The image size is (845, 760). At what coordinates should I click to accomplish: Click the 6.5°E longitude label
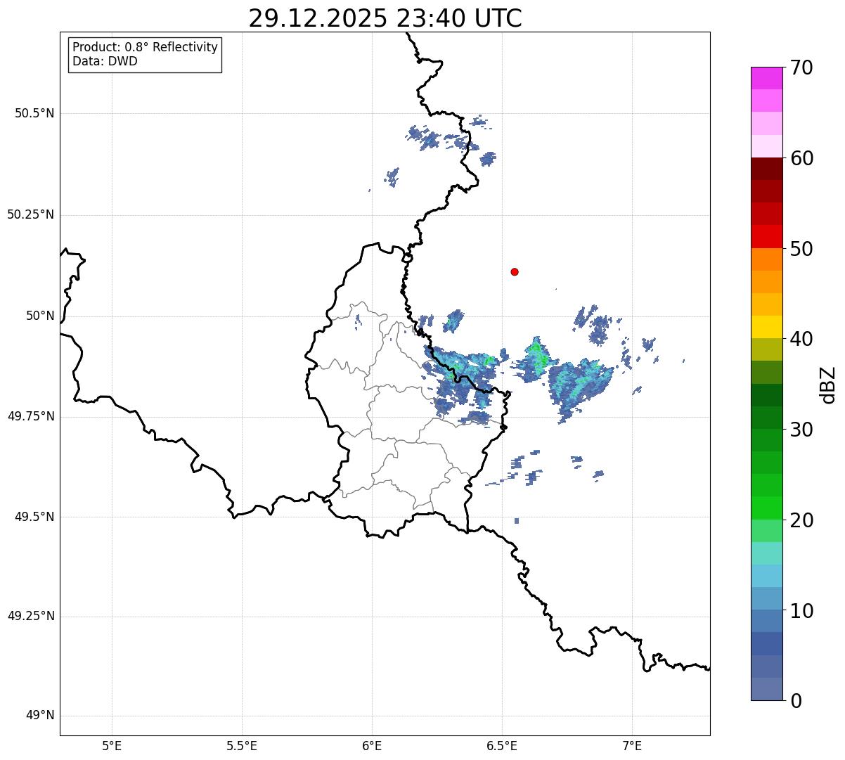tap(502, 745)
